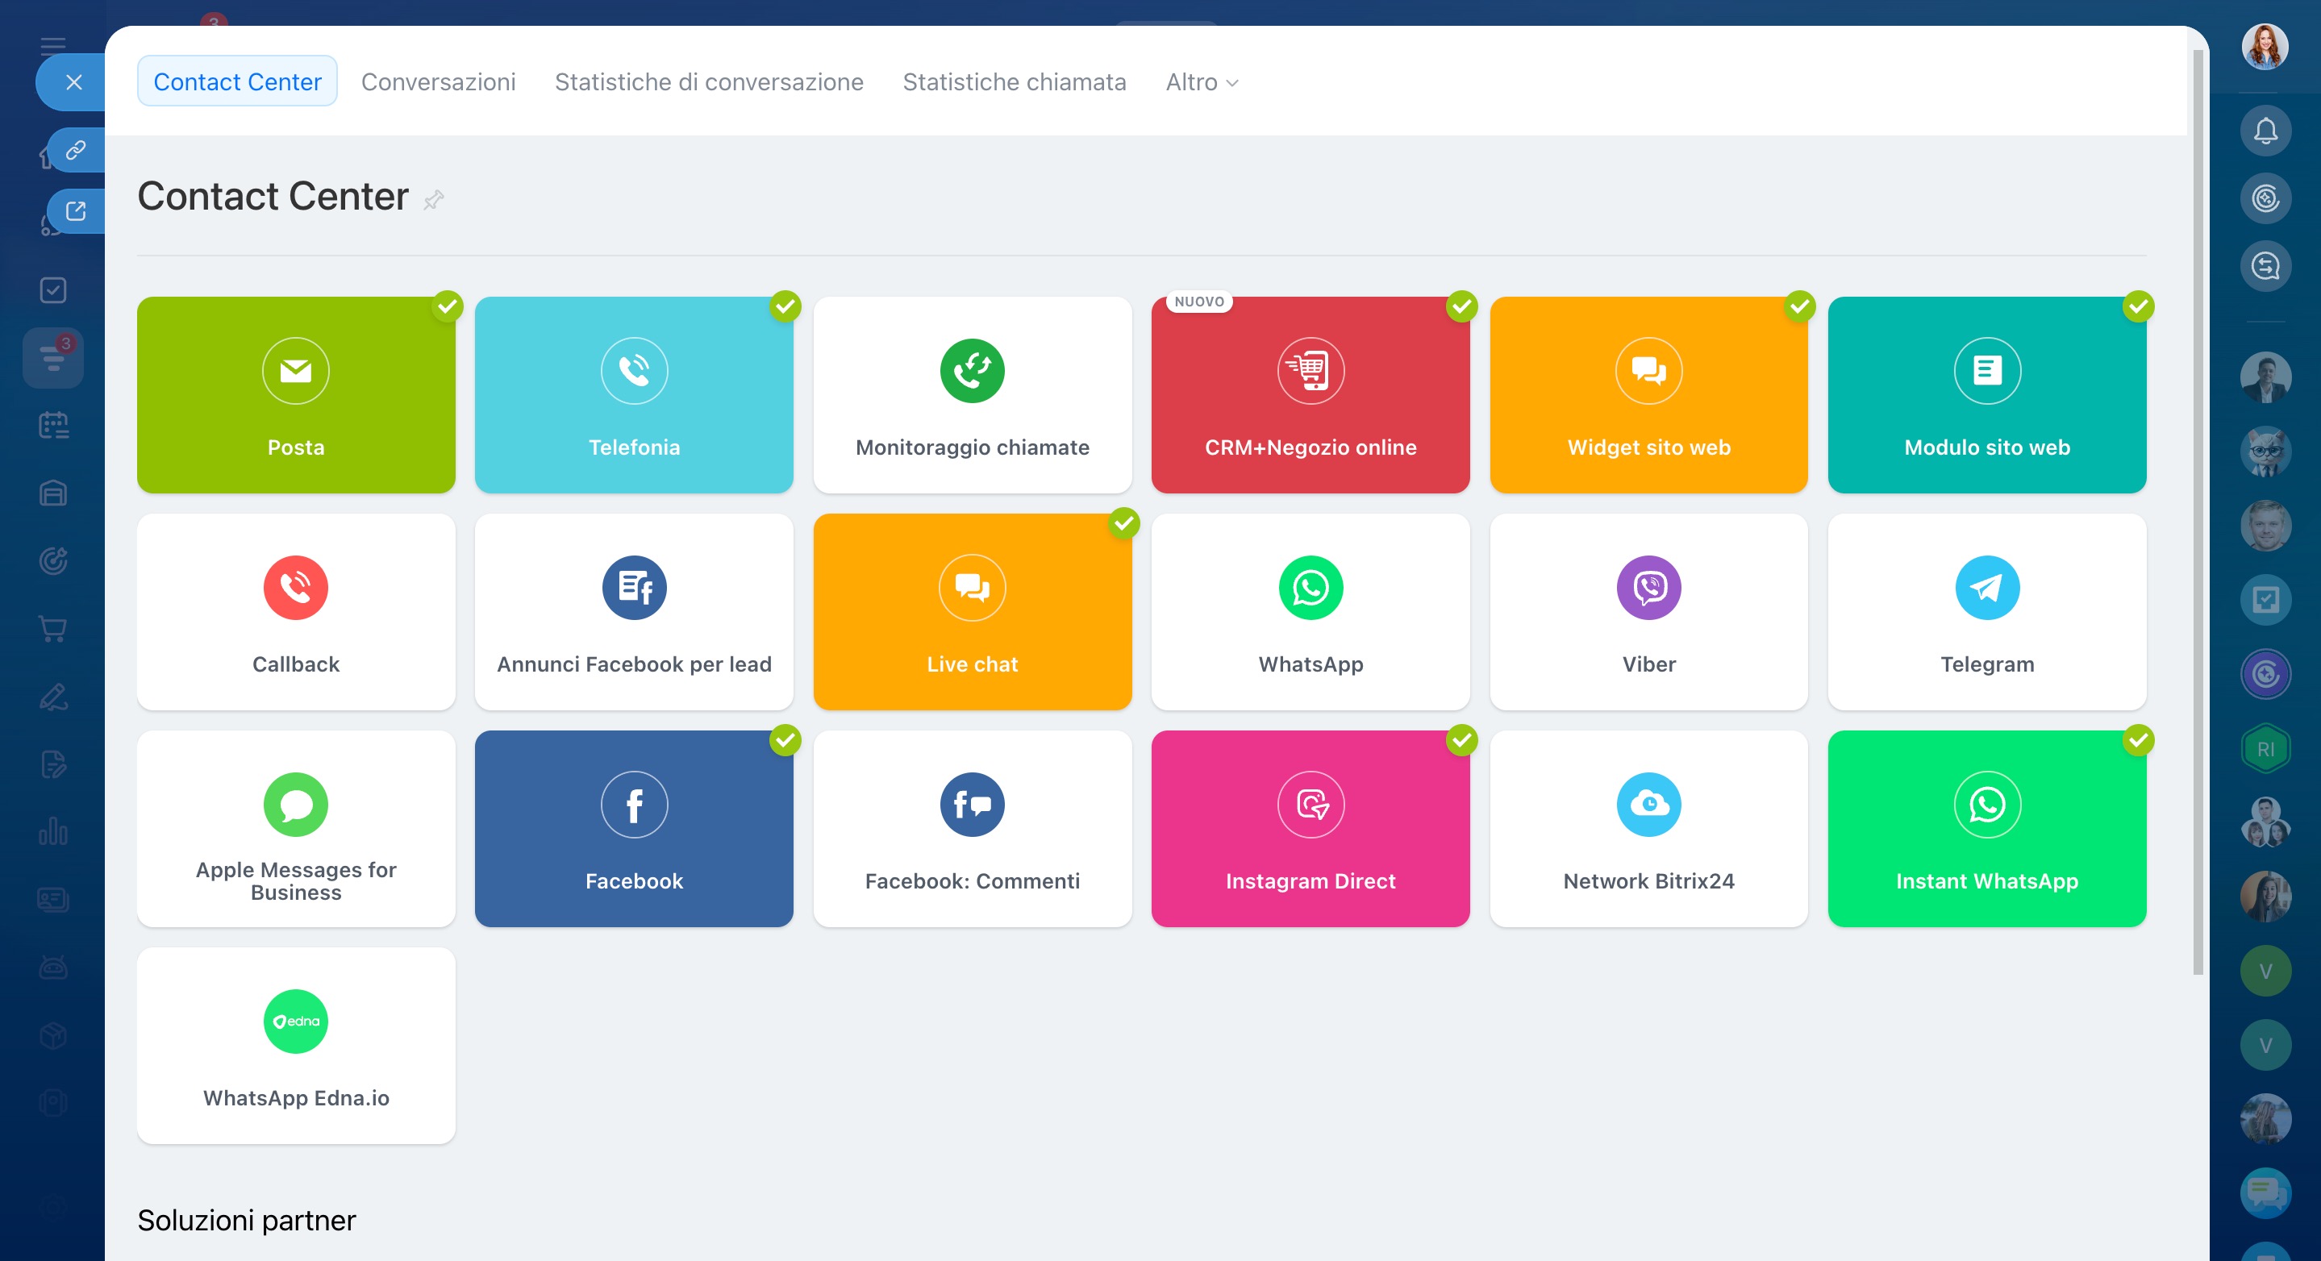
Task: Open the Network Bitrix24 tile
Action: point(1648,829)
